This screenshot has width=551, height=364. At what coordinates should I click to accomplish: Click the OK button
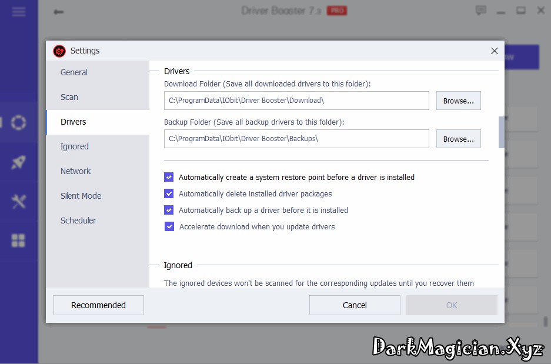[452, 305]
